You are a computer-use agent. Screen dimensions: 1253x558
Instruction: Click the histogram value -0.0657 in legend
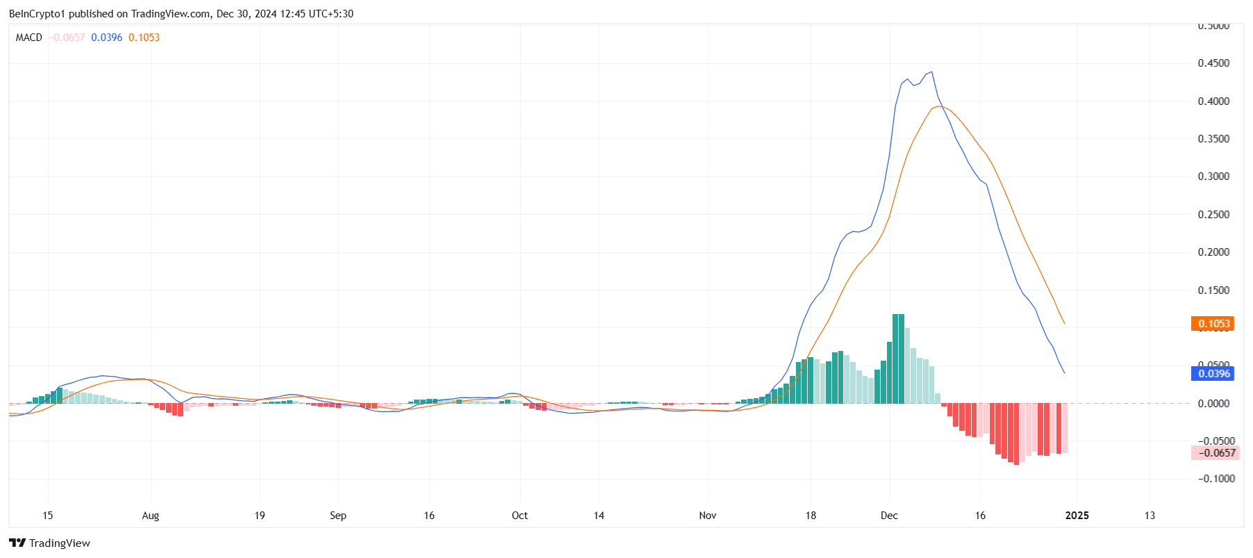[67, 38]
